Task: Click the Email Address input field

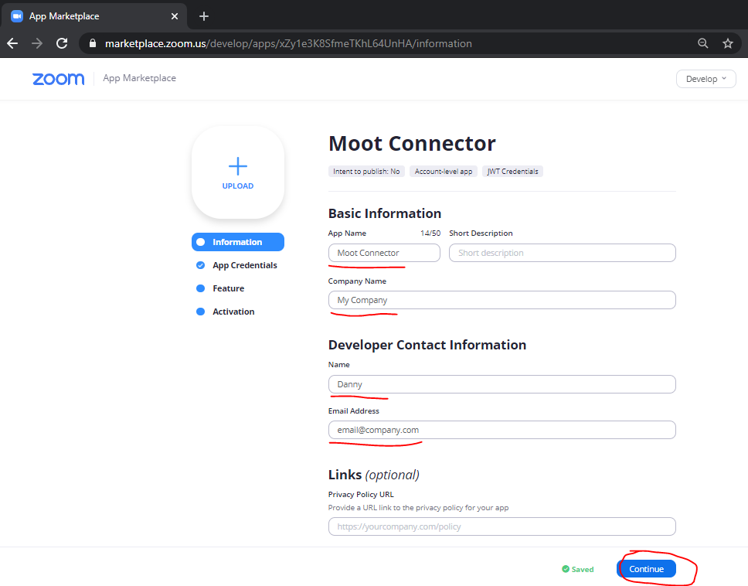Action: pyautogui.click(x=501, y=430)
